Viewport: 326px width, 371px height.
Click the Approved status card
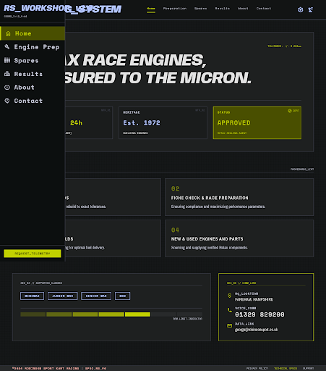click(x=257, y=122)
